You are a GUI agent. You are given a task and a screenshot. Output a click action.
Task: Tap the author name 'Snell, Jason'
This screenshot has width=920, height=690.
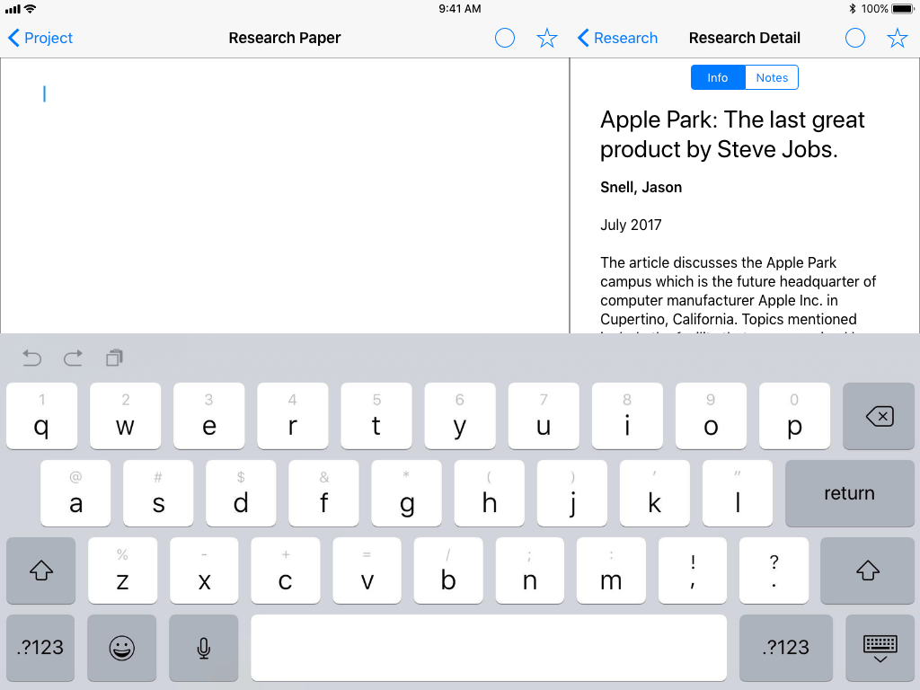click(641, 187)
